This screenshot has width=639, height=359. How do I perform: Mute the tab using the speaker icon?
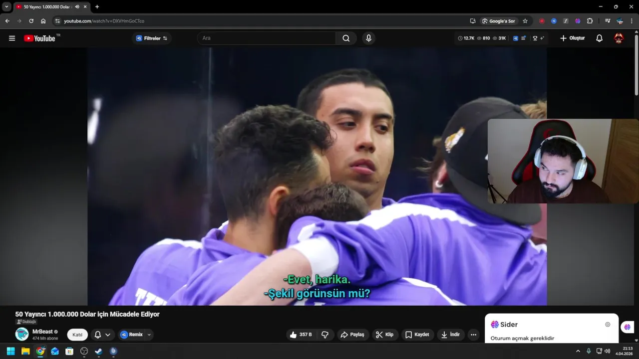(x=77, y=6)
